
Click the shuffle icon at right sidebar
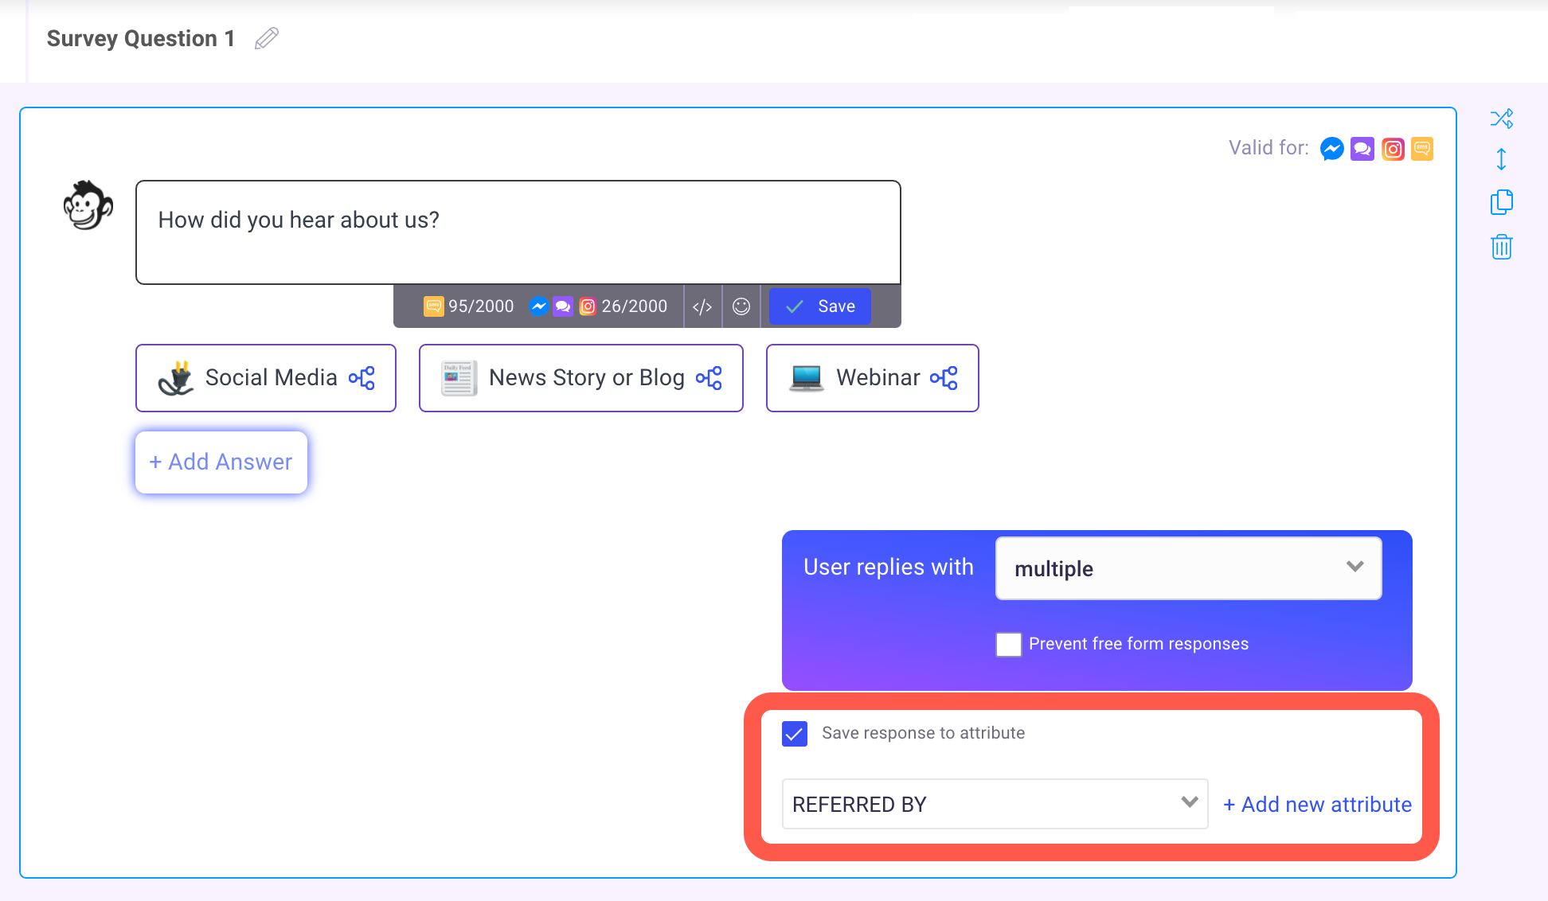click(1502, 119)
